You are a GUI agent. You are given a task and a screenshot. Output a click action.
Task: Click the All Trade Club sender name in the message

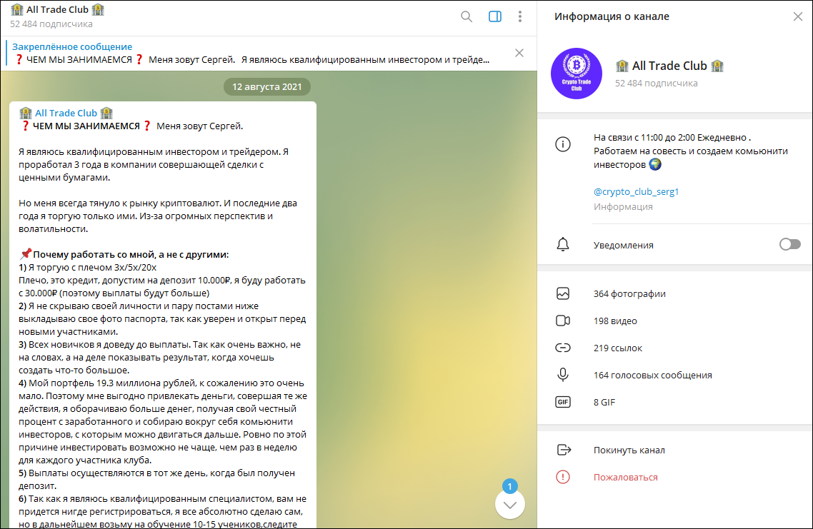pyautogui.click(x=66, y=113)
